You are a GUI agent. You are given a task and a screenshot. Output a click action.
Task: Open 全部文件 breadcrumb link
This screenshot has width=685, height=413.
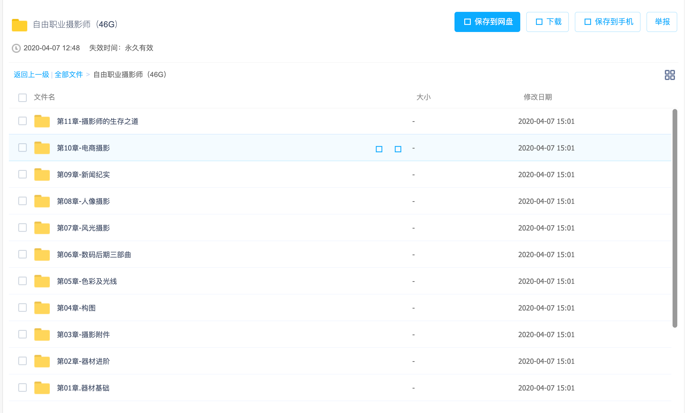point(69,75)
